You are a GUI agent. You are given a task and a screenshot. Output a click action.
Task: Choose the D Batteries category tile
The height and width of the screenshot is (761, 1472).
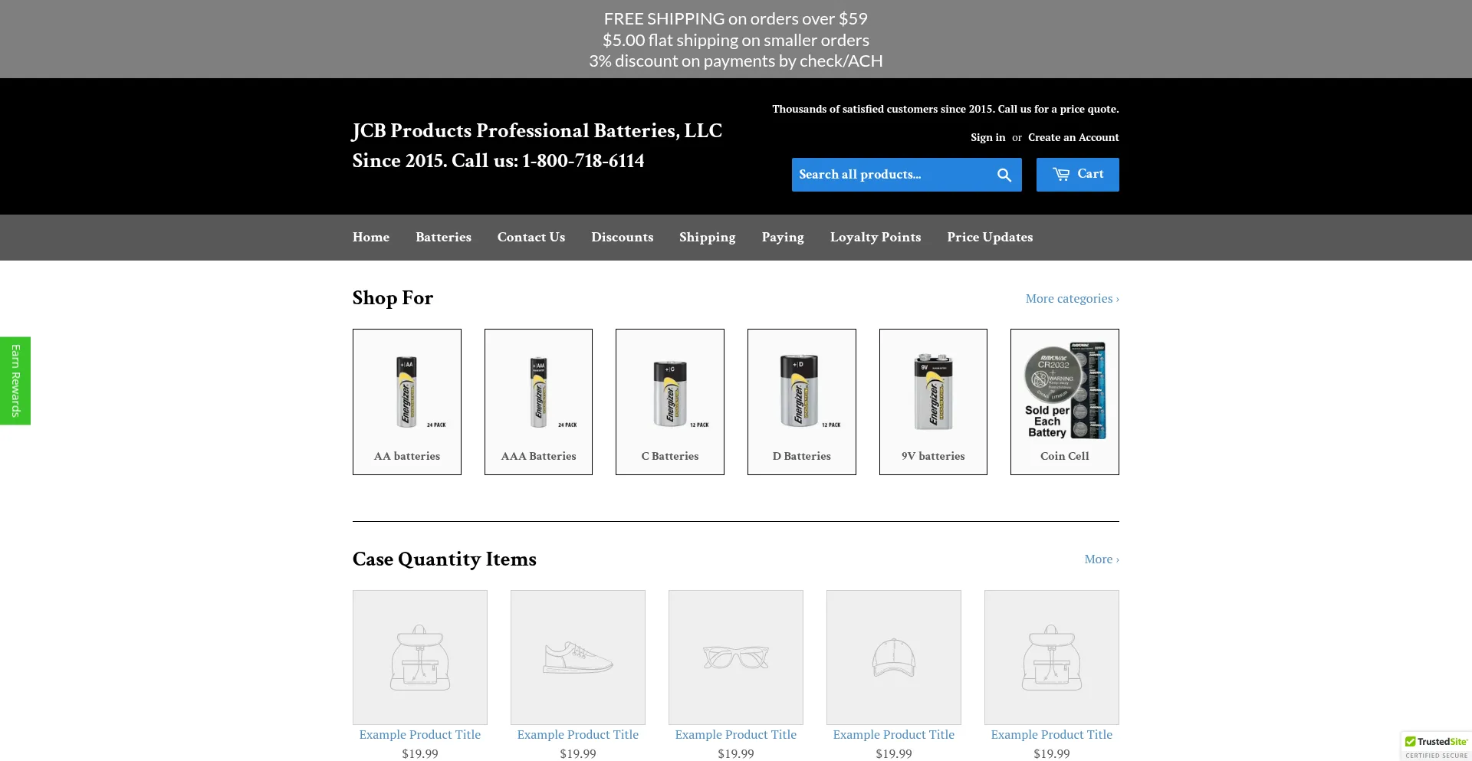(x=801, y=402)
